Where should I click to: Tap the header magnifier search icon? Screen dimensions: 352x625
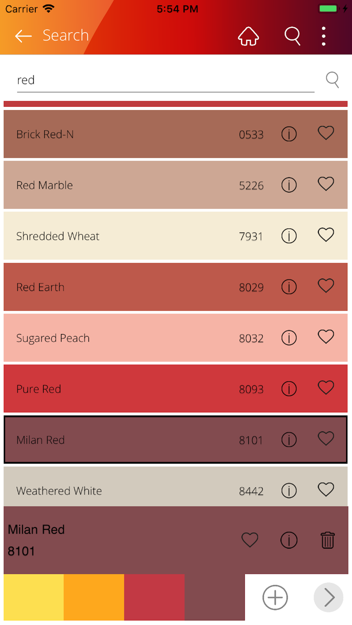point(293,36)
